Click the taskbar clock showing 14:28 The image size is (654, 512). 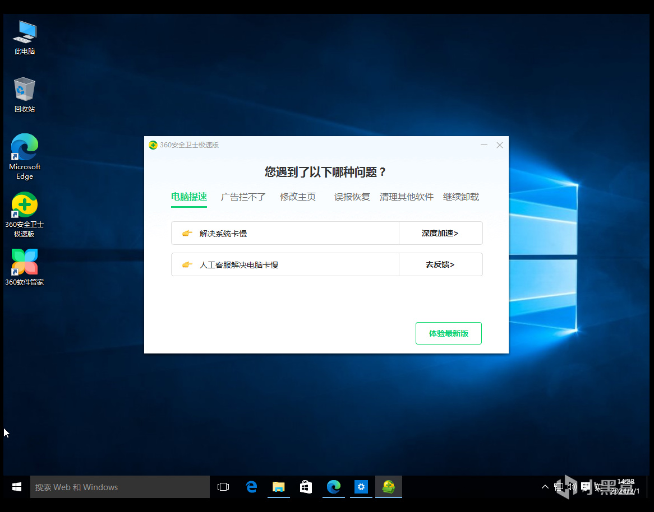625,487
